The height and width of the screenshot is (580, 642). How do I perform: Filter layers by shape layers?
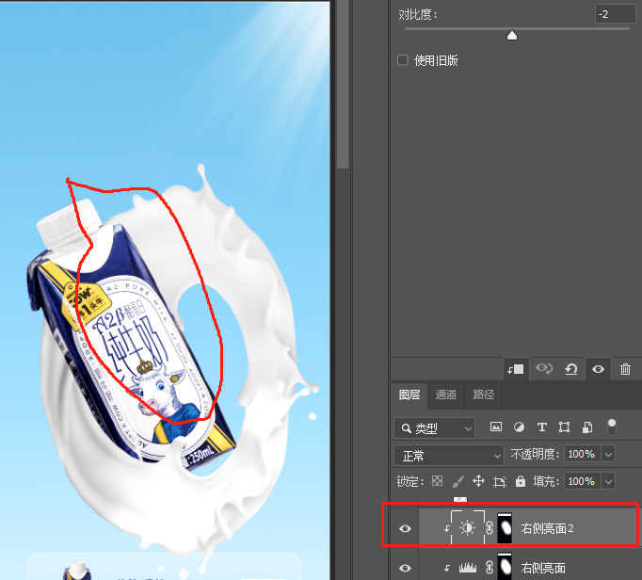tap(564, 427)
